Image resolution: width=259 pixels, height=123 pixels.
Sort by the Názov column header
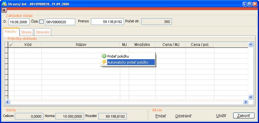click(x=81, y=45)
